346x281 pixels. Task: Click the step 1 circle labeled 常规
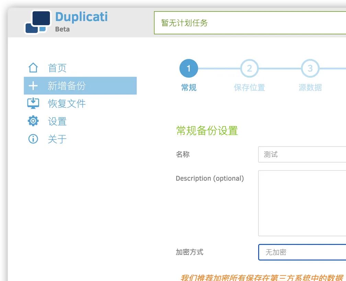188,68
